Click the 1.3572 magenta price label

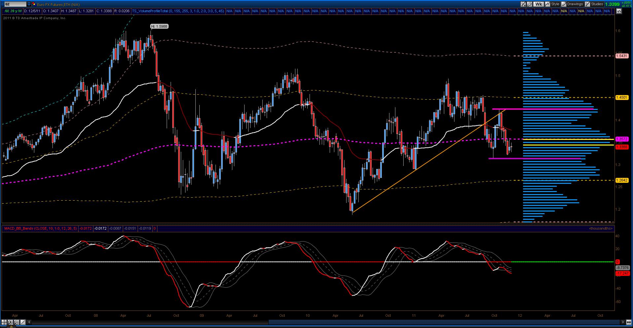(622, 139)
